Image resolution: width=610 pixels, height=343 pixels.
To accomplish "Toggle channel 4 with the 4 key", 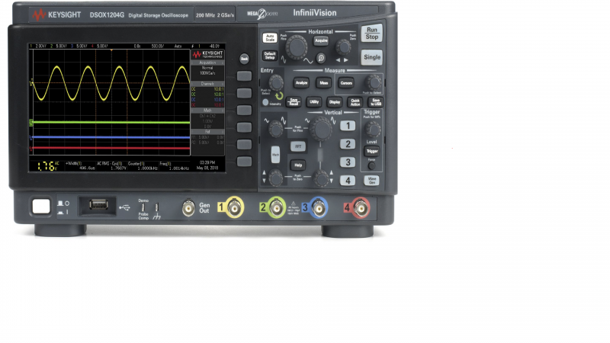I will [348, 181].
